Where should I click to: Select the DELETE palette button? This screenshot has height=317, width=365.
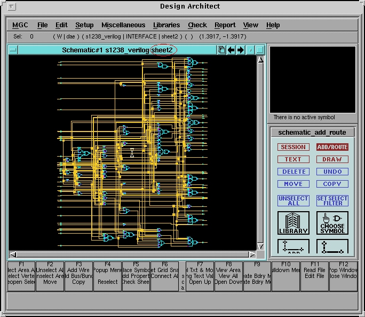click(293, 172)
